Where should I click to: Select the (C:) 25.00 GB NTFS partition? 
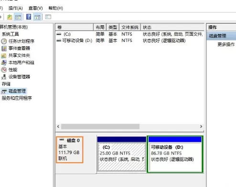tap(122, 154)
